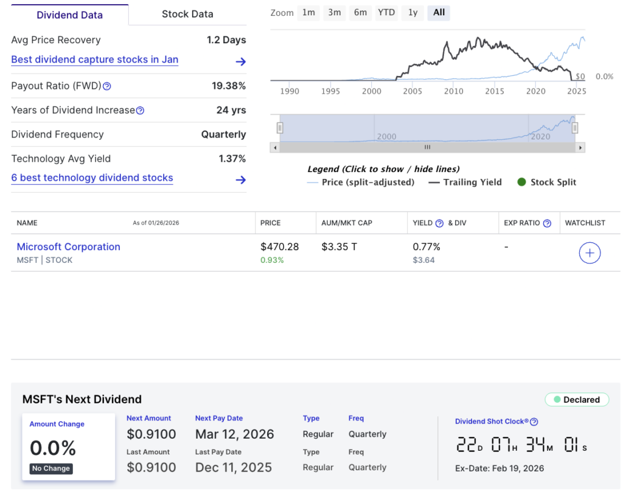
Task: Select the Dividend Data tab
Action: point(69,15)
